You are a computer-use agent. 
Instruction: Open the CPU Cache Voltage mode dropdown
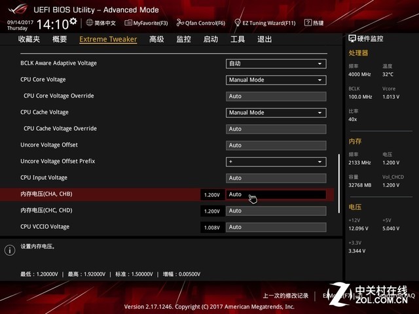click(x=276, y=113)
